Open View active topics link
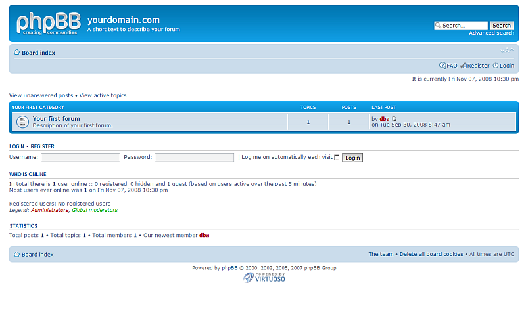 coord(103,95)
